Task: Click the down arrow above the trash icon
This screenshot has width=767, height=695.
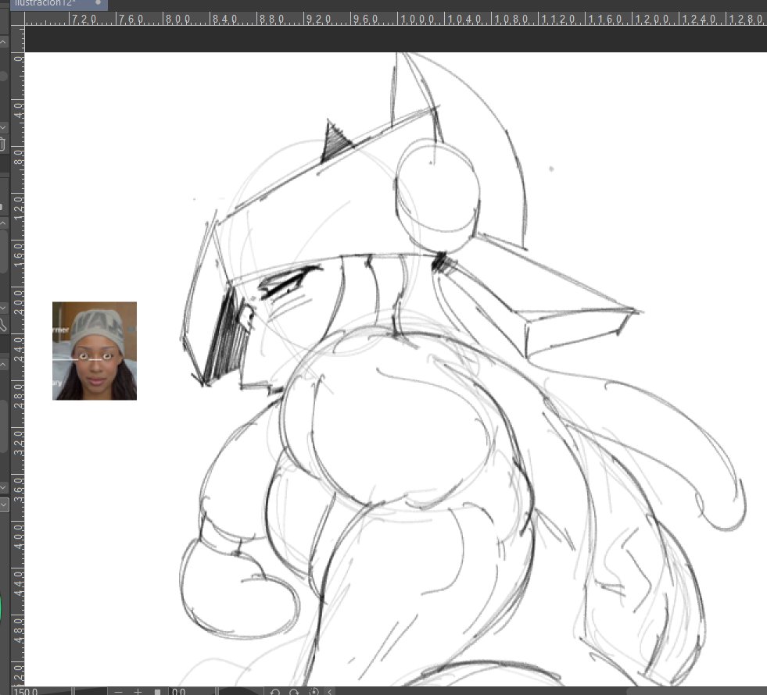Action: (3, 127)
